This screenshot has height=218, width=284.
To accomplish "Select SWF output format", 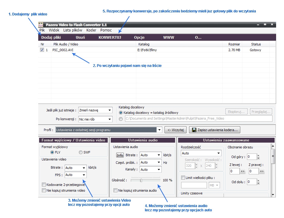I will click(81, 152).
